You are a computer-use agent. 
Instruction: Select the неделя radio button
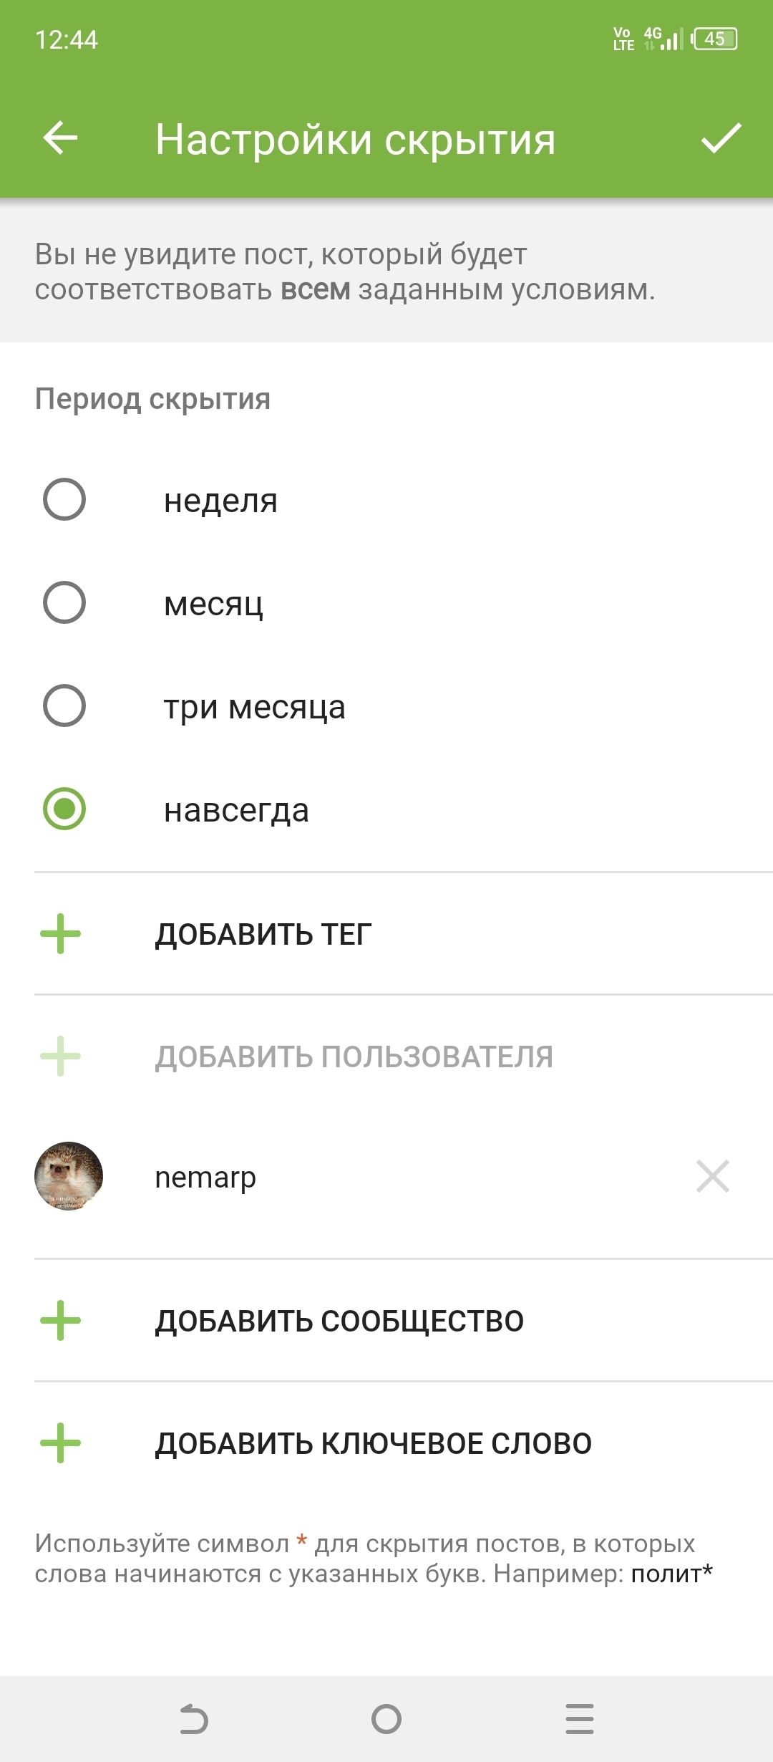[x=64, y=499]
